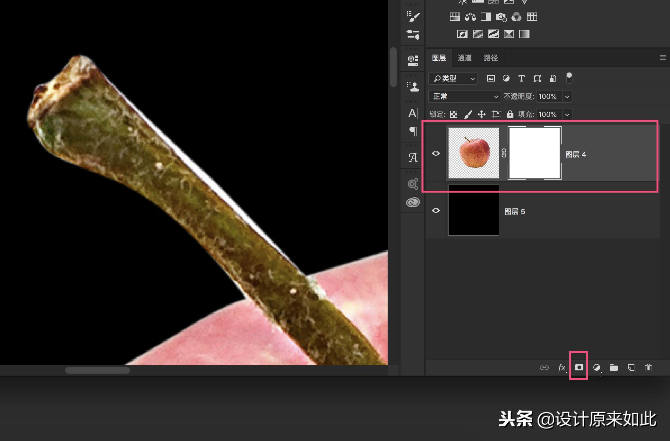
Task: Create a new group with folder icon
Action: tap(614, 368)
